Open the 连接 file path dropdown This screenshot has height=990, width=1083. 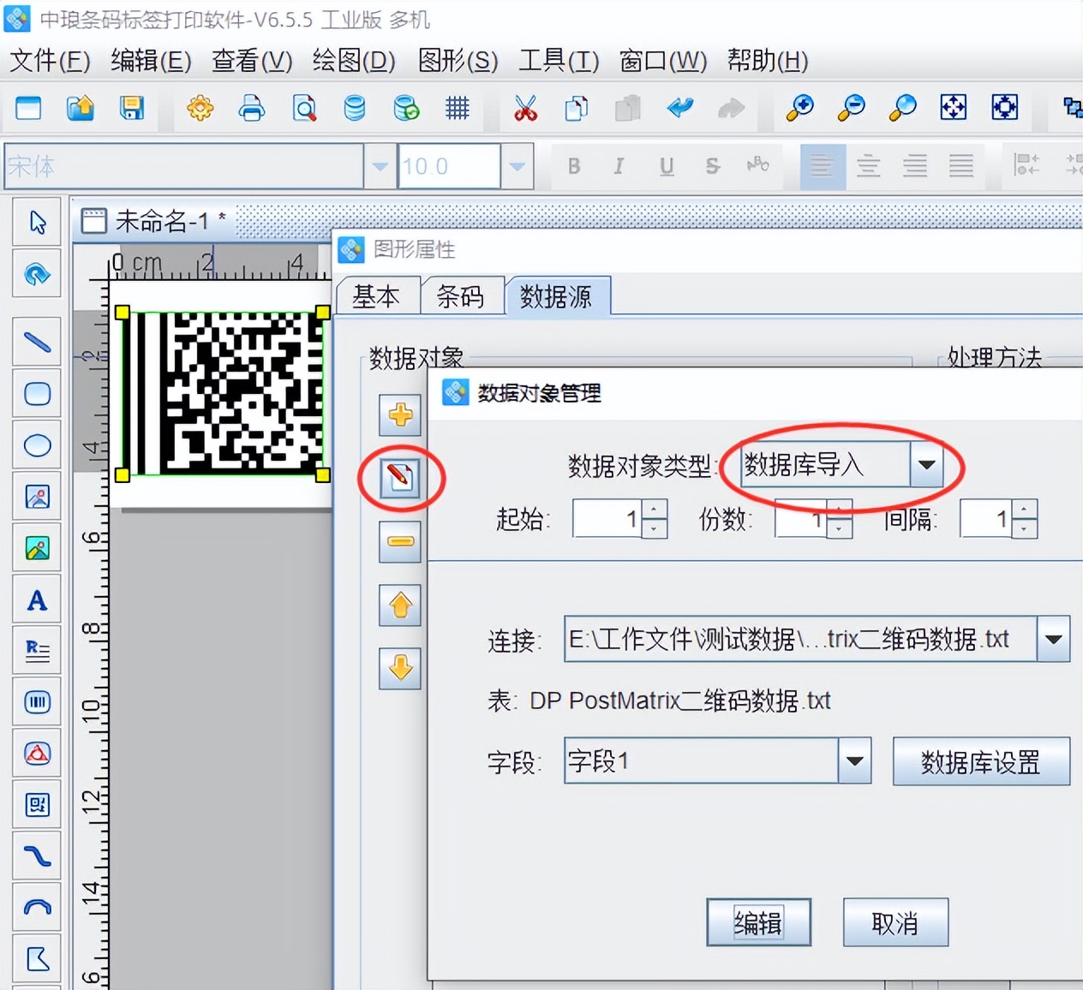point(1054,639)
